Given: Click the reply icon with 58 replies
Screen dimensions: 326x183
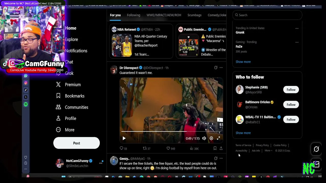Looking at the screenshot, I should pyautogui.click(x=121, y=148).
